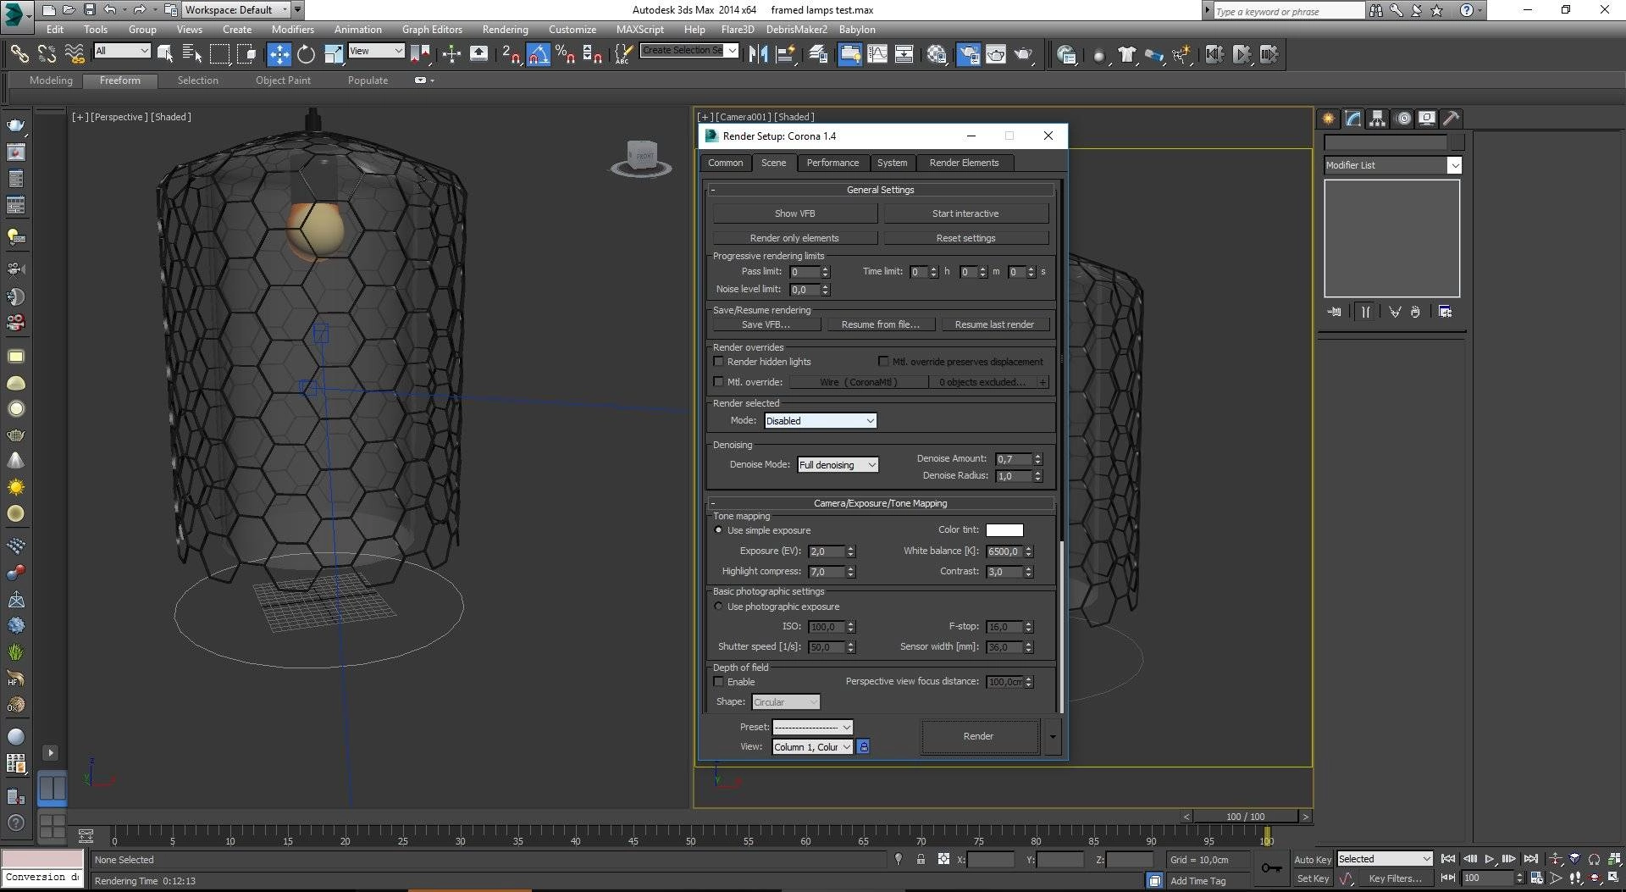
Task: Open the Workspace: Default dropdown
Action: pos(236,10)
